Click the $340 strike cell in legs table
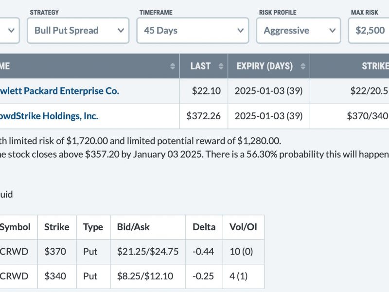389x292 pixels. (57, 276)
